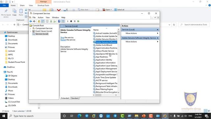
Task: Expand the Event Viewer (Local) tree node
Action: pos(31,31)
